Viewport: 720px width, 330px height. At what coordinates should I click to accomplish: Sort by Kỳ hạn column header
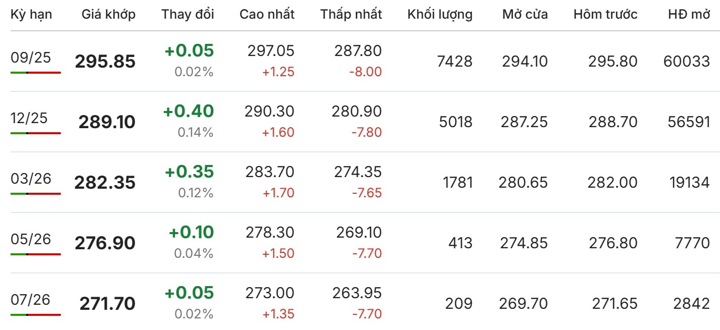coord(31,15)
